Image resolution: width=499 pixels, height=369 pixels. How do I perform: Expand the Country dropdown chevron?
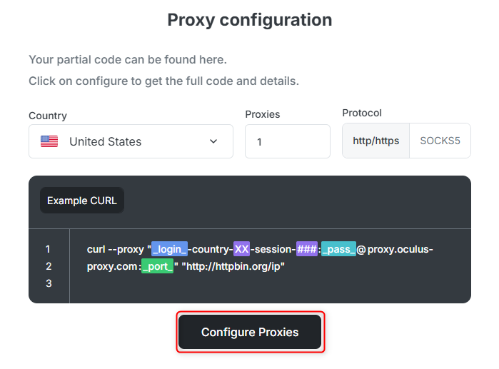pos(213,141)
